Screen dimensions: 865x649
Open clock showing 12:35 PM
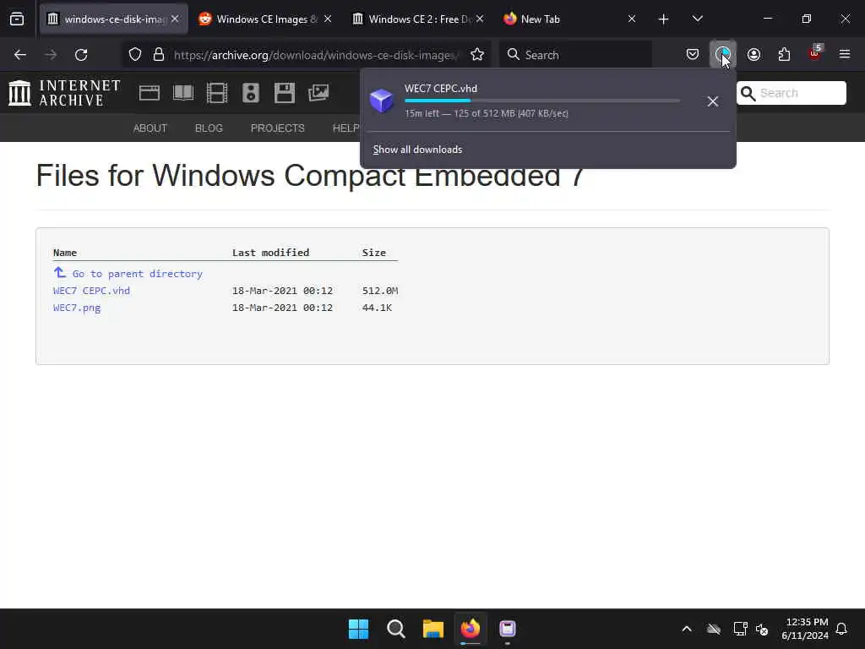click(x=805, y=629)
